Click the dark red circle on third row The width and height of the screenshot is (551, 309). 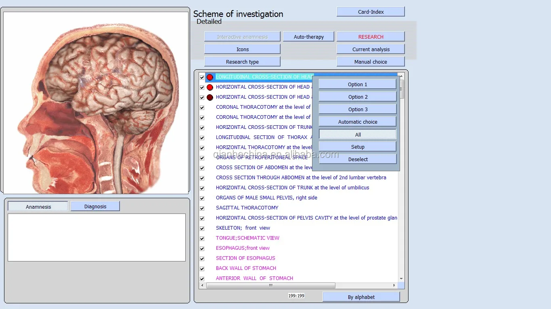(x=210, y=97)
